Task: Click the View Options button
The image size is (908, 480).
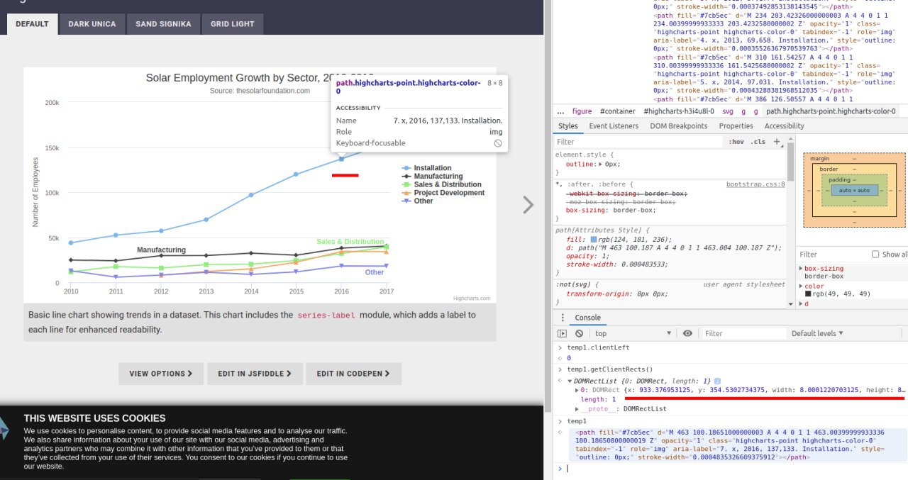Action: coord(161,374)
